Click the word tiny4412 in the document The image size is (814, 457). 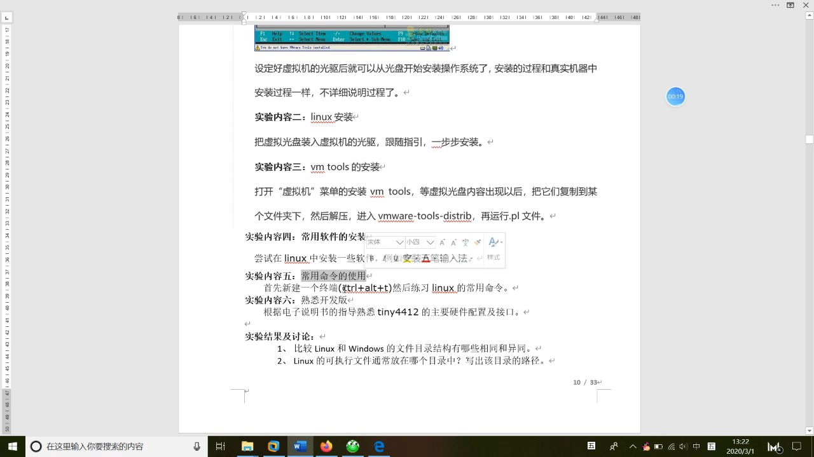[398, 312]
